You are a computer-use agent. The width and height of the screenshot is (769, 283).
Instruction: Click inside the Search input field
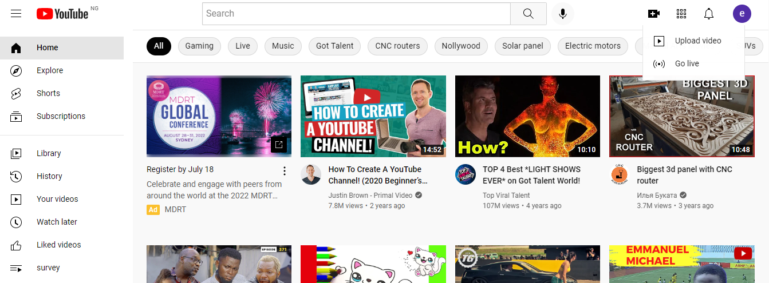click(356, 14)
